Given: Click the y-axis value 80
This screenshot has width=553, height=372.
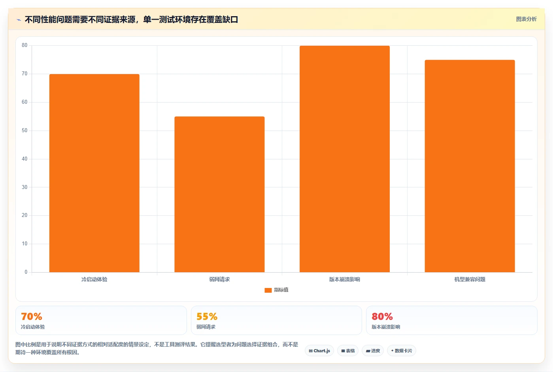Looking at the screenshot, I should click(25, 45).
